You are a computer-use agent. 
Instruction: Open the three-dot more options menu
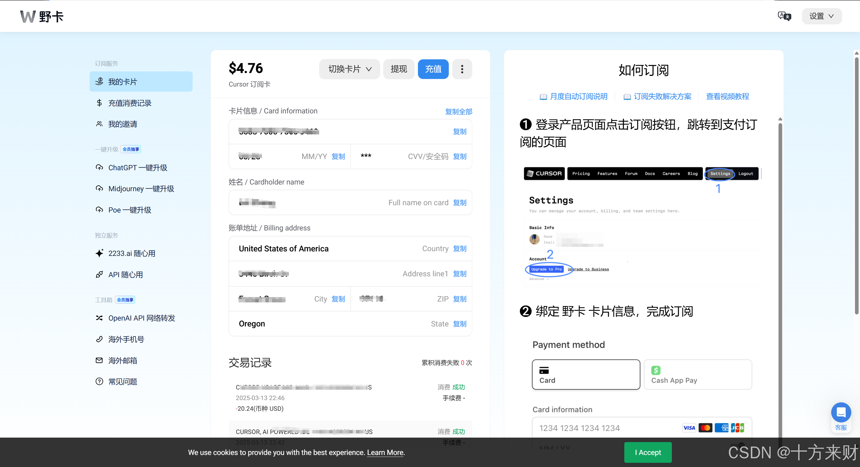click(462, 69)
